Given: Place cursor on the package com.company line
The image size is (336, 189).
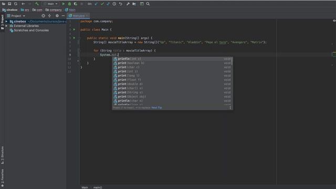Looking at the screenshot, I should [x=97, y=22].
